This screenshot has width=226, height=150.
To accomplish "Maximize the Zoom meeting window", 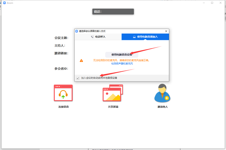I will tap(212, 3).
